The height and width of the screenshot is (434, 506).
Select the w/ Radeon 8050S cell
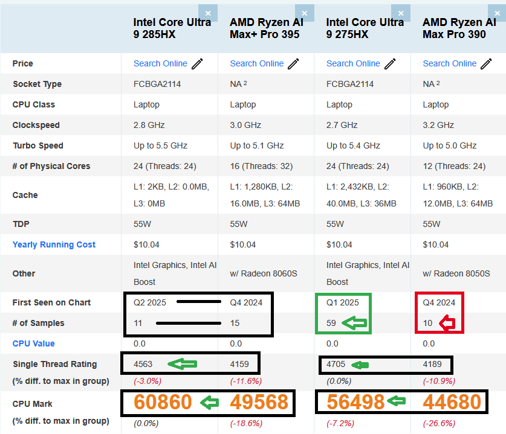coord(456,273)
